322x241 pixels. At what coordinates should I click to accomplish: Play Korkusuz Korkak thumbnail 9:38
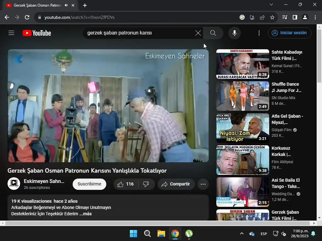[242, 160]
